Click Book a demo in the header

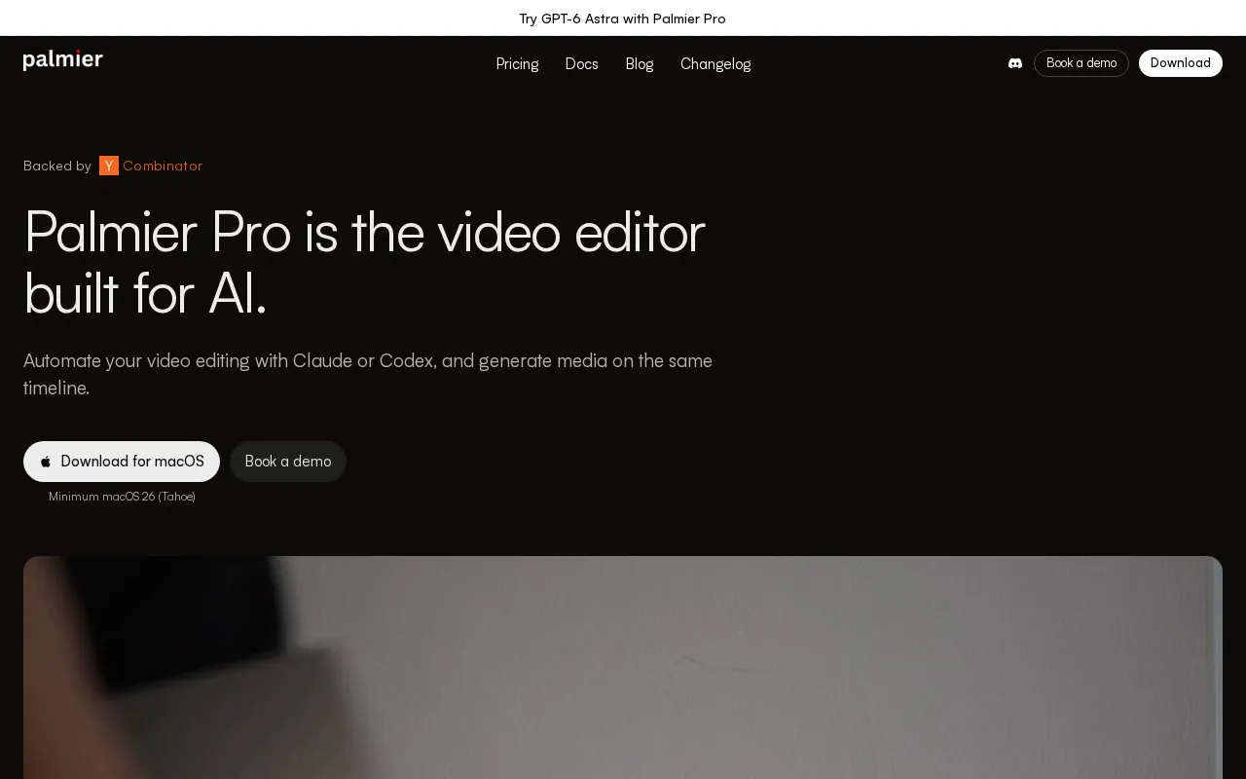pos(1081,63)
